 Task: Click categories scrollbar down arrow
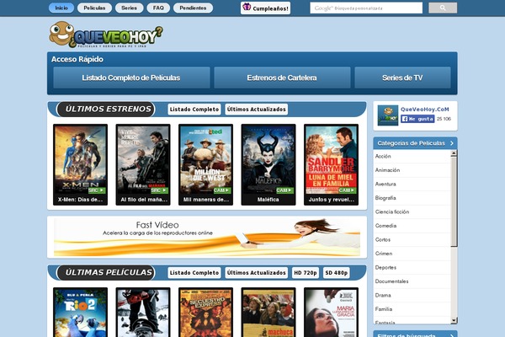(x=454, y=320)
